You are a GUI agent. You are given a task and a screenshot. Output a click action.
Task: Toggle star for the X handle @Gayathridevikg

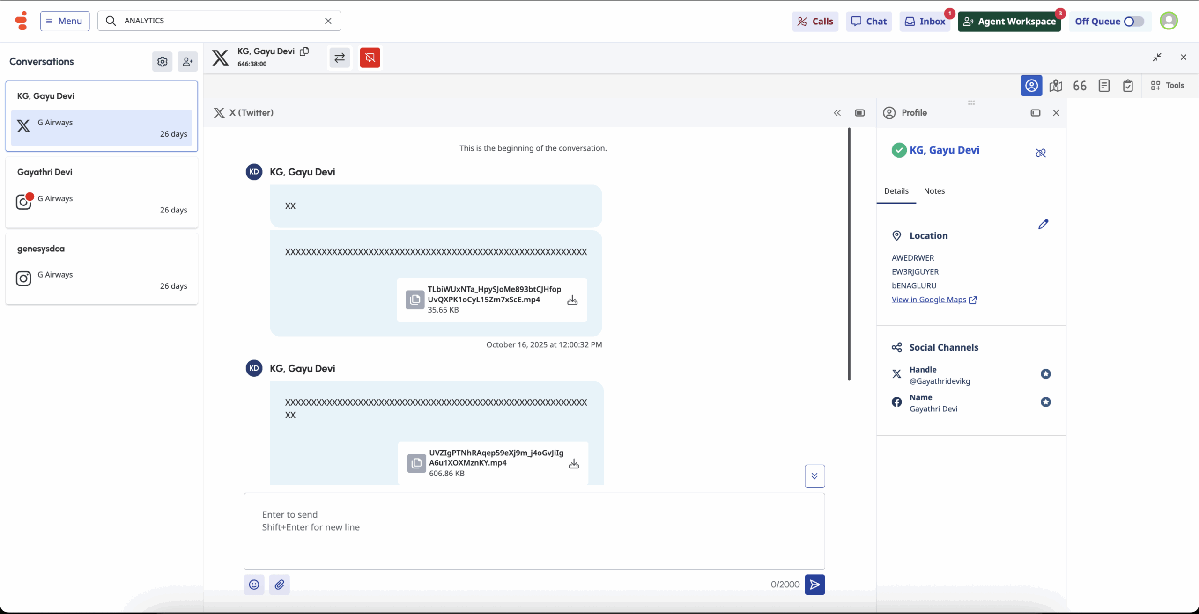[x=1045, y=374]
